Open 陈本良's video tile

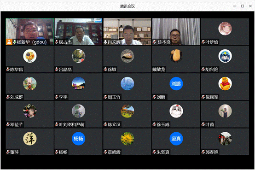click(x=176, y=32)
